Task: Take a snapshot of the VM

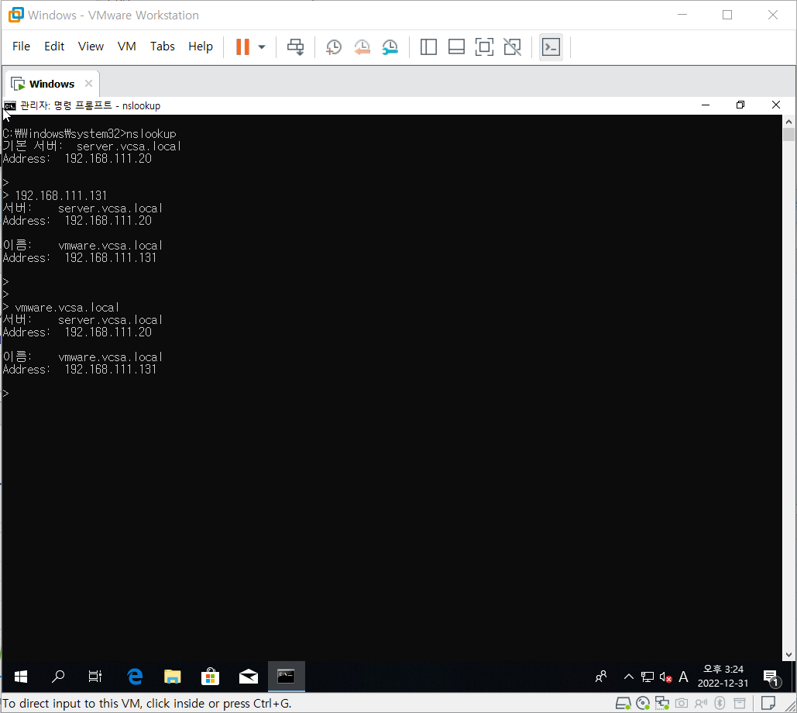Action: pyautogui.click(x=333, y=46)
